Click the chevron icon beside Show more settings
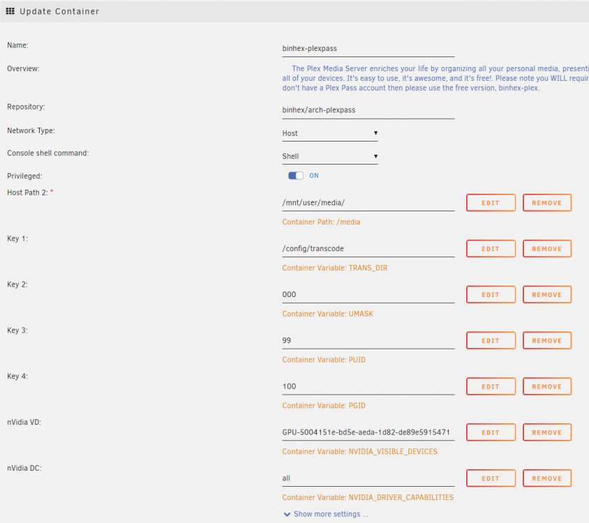Screen dimensions: 589x523 click(287, 515)
